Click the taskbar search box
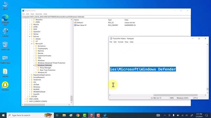Screen dimensions: 211x118 click(30, 115)
